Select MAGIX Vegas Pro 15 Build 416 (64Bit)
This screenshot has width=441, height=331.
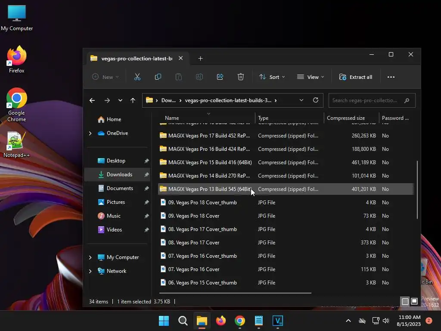pos(286,162)
